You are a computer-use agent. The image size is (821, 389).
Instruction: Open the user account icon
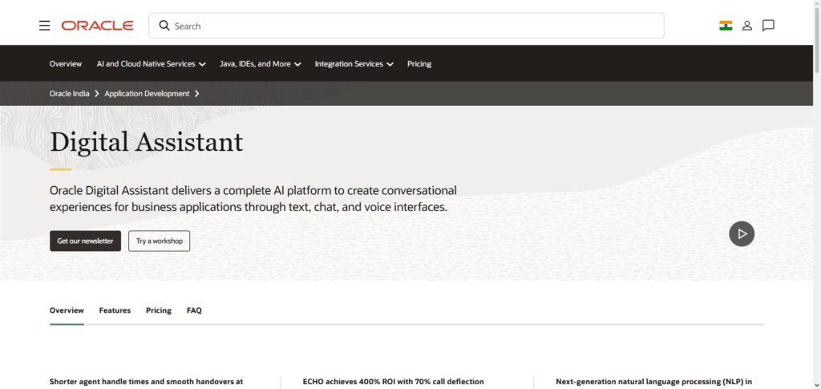[x=747, y=26]
